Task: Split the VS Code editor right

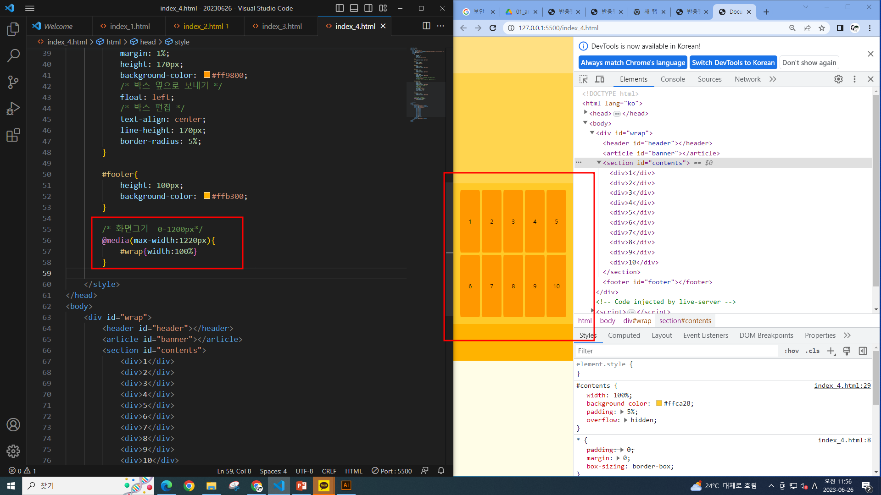Action: point(426,26)
